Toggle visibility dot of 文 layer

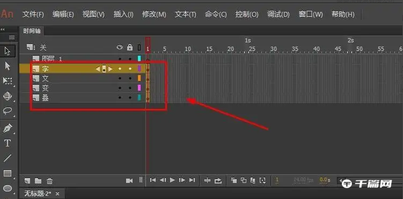point(120,78)
